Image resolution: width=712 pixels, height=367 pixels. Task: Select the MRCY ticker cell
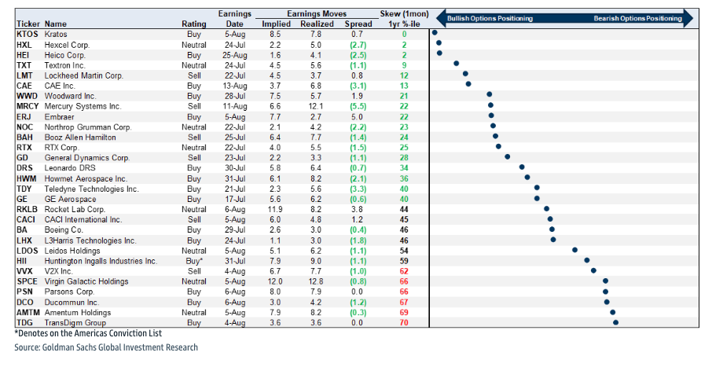[x=29, y=106]
